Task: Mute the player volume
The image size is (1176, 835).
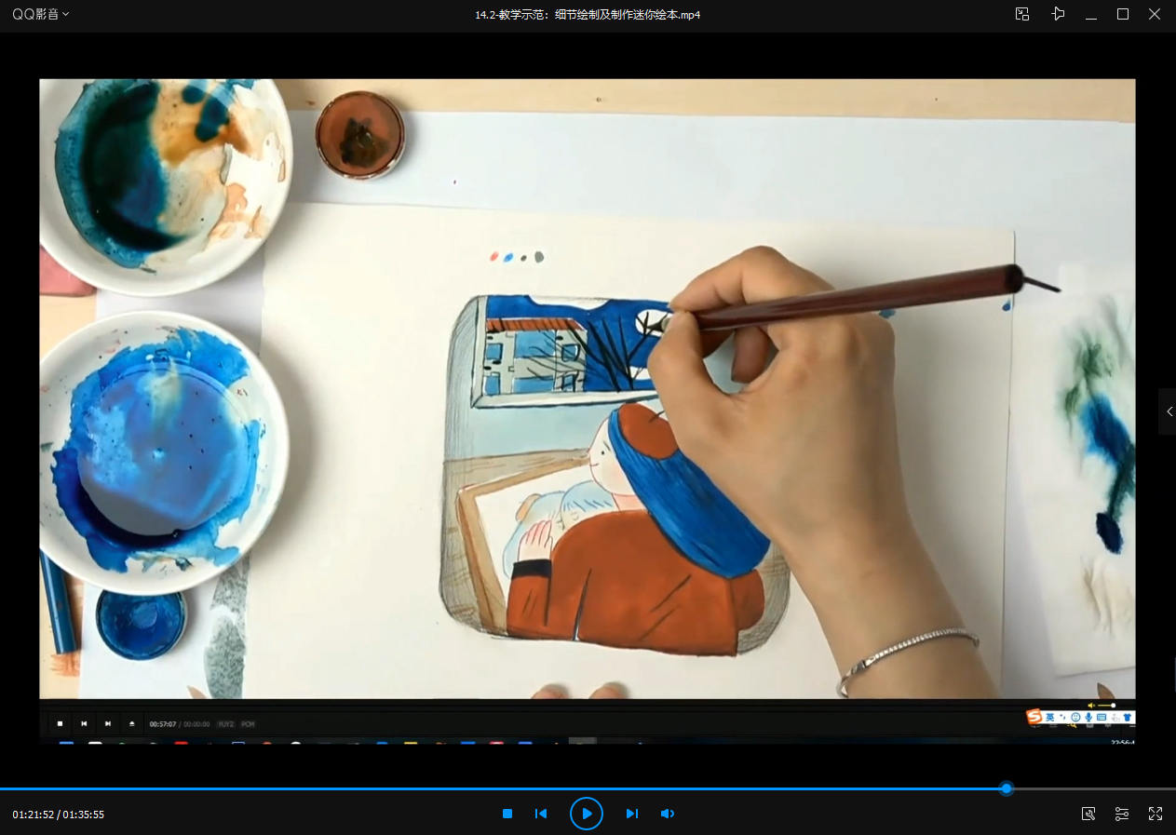Action: (x=667, y=814)
